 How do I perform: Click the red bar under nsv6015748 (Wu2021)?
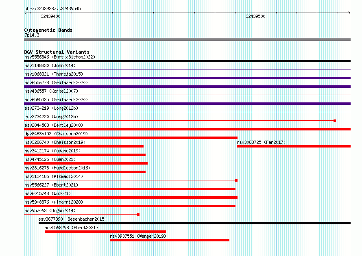tap(131, 197)
